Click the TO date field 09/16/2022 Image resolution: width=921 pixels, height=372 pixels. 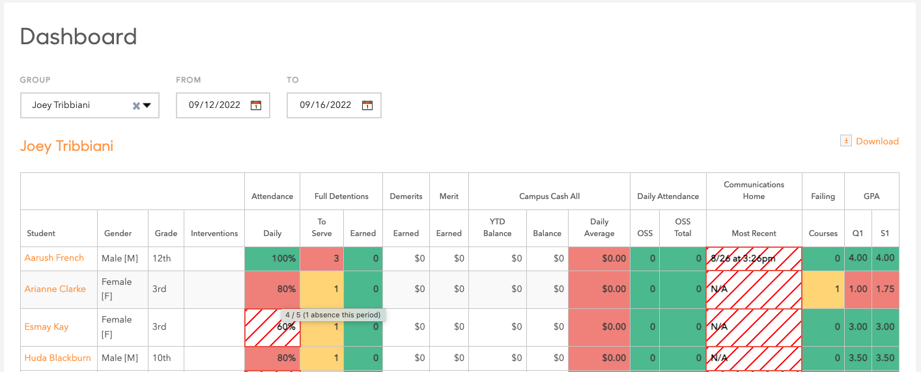325,105
